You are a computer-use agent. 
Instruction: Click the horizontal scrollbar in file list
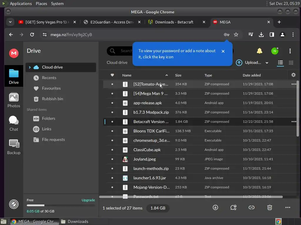pyautogui.click(x=191, y=197)
